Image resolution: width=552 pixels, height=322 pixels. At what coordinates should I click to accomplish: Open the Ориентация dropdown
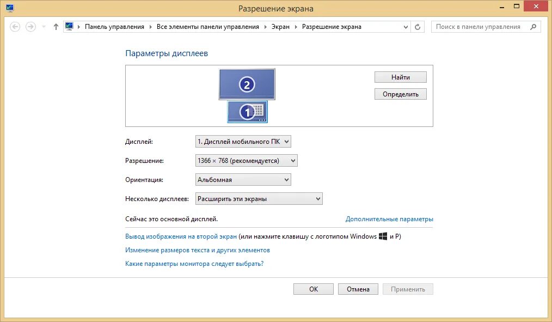(x=243, y=180)
